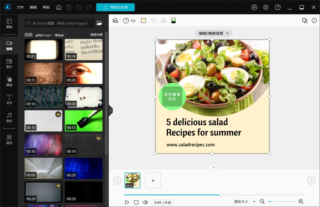Switch to the 照片 tab

click(9, 63)
